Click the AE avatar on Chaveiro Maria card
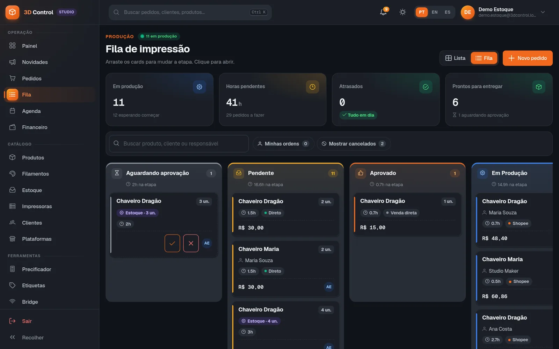The height and width of the screenshot is (349, 559). (x=329, y=287)
